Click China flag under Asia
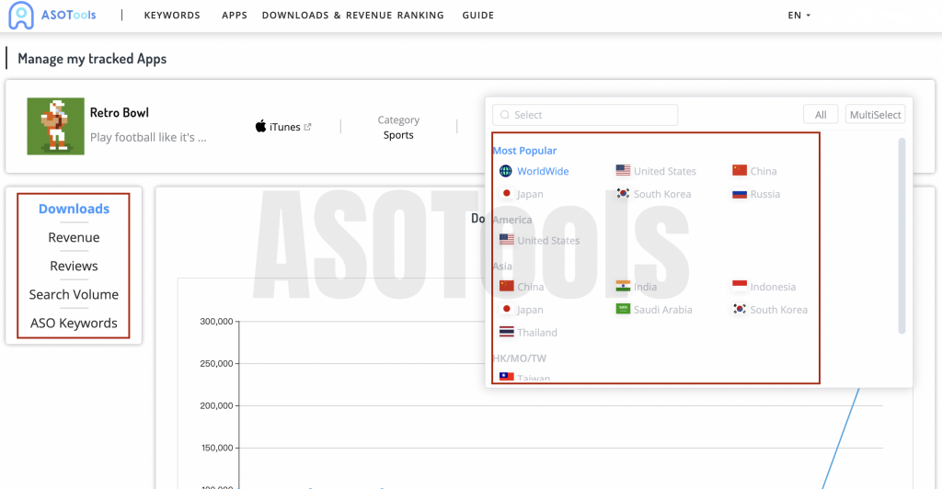The image size is (942, 489). tap(507, 286)
